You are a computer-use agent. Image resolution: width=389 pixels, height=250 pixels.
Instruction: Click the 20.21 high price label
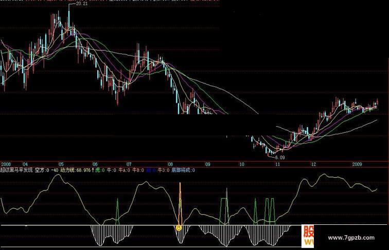(82, 4)
